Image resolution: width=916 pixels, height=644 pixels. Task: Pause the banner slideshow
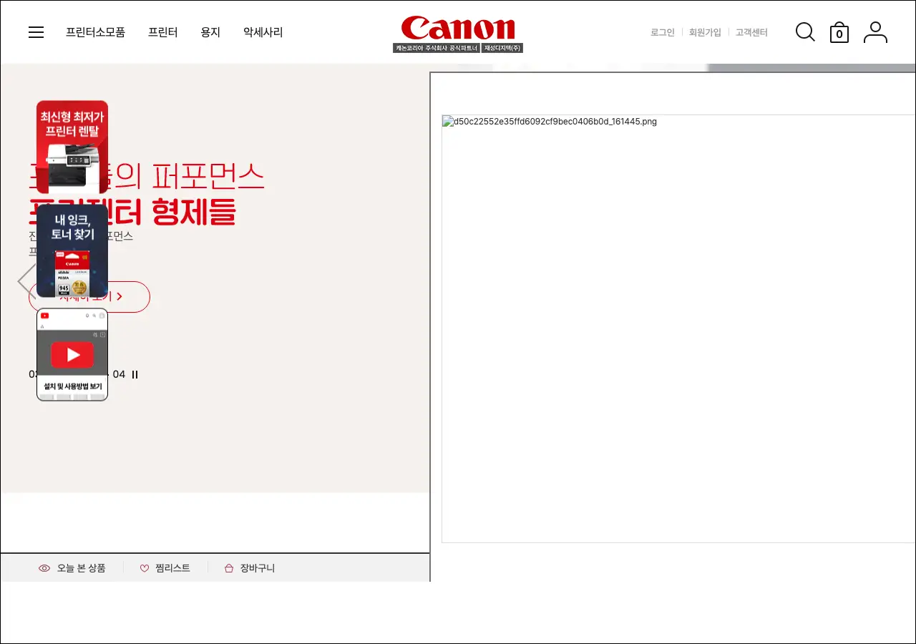click(135, 374)
